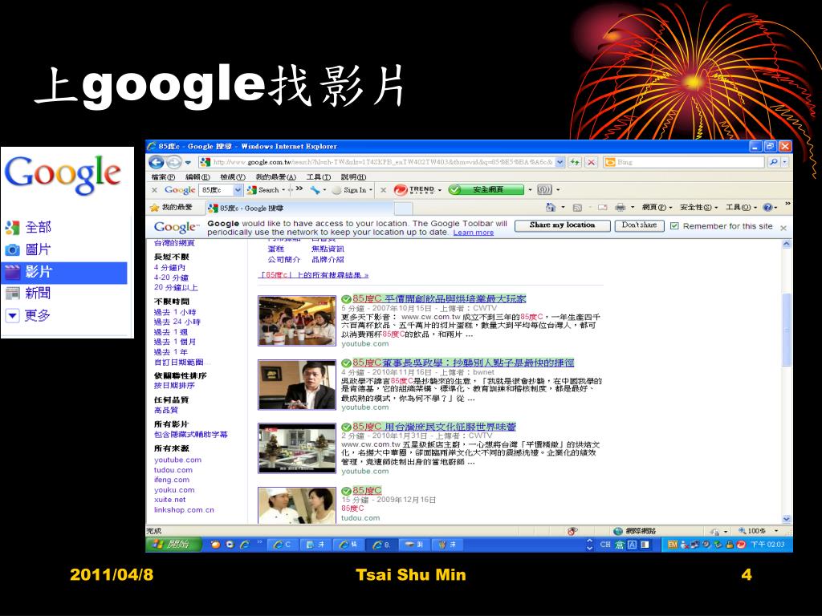Image resolution: width=822 pixels, height=616 pixels.
Task: Click the Google Toolbar wrench settings icon
Action: (315, 189)
